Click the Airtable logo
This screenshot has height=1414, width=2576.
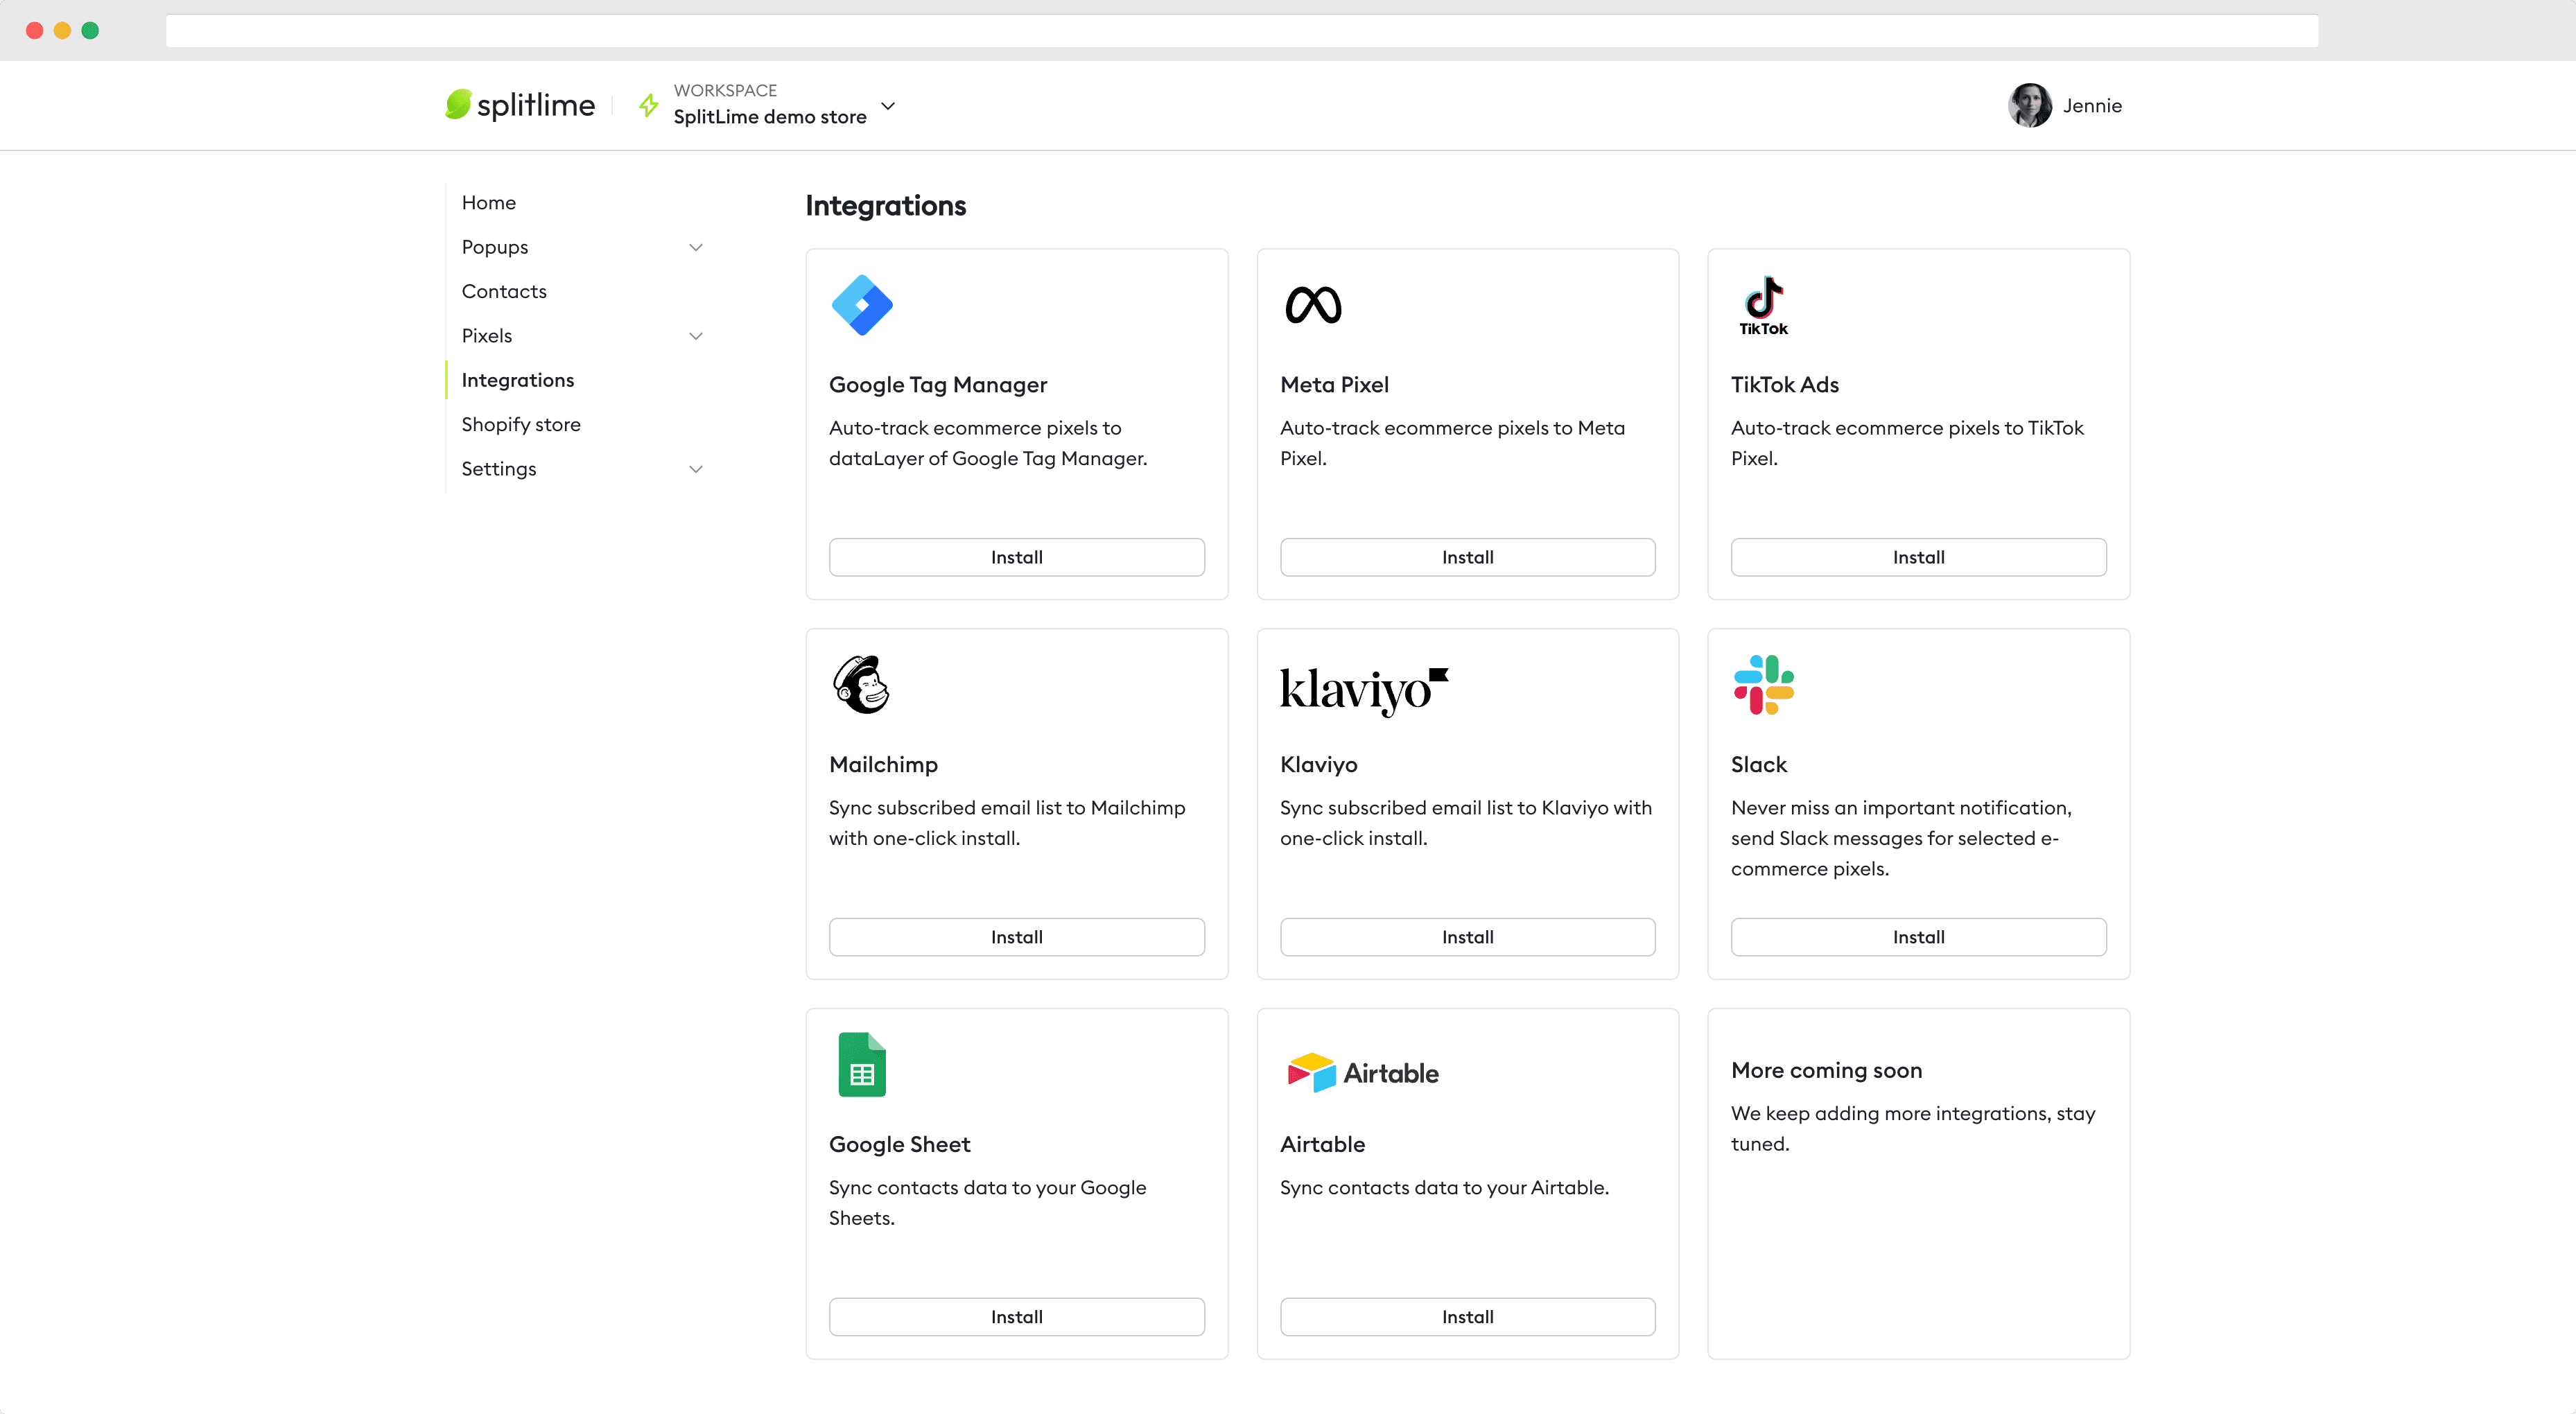(x=1362, y=1072)
